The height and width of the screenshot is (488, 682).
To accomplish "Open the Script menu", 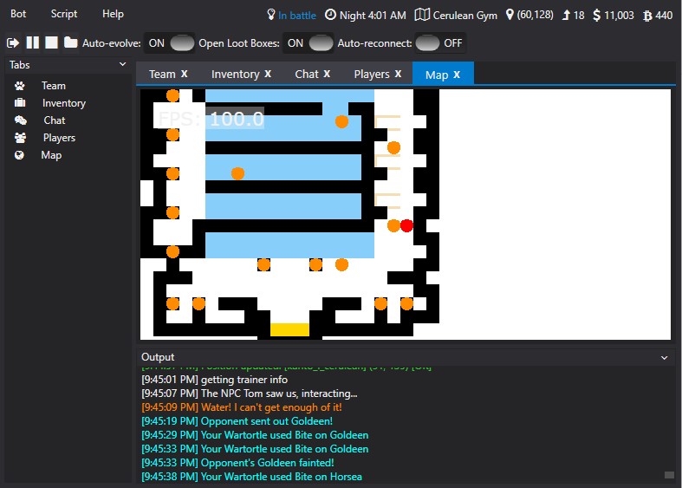I will tap(64, 14).
